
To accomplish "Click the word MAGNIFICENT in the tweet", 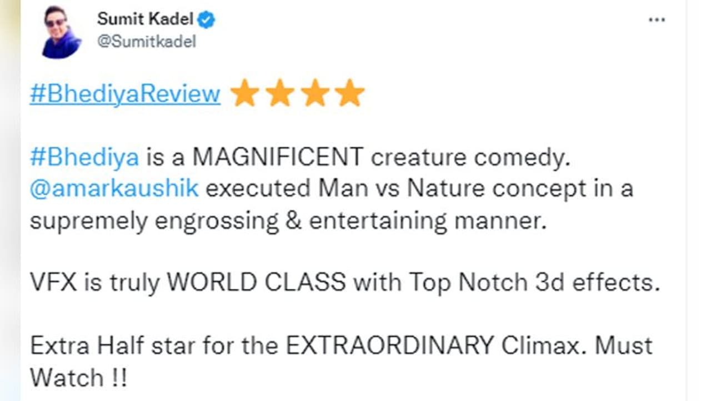I will (278, 158).
